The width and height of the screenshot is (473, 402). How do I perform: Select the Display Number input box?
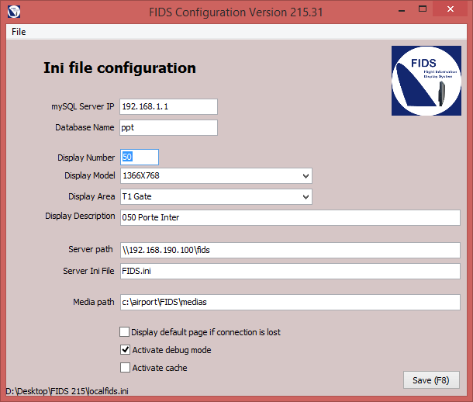tap(139, 158)
